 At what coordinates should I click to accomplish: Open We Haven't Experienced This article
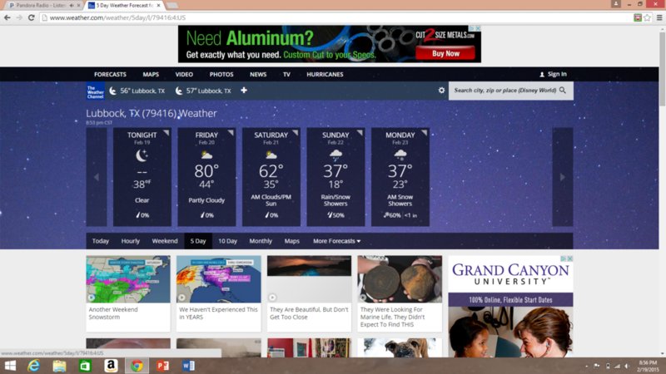tap(219, 293)
